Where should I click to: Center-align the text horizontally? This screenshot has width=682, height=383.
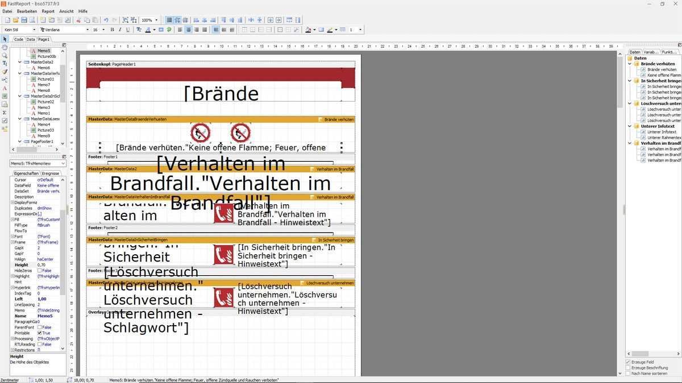point(188,30)
